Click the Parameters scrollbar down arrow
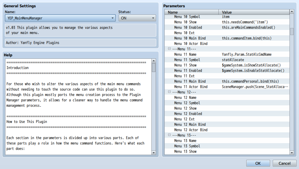The height and width of the screenshot is (169, 299). point(292,153)
